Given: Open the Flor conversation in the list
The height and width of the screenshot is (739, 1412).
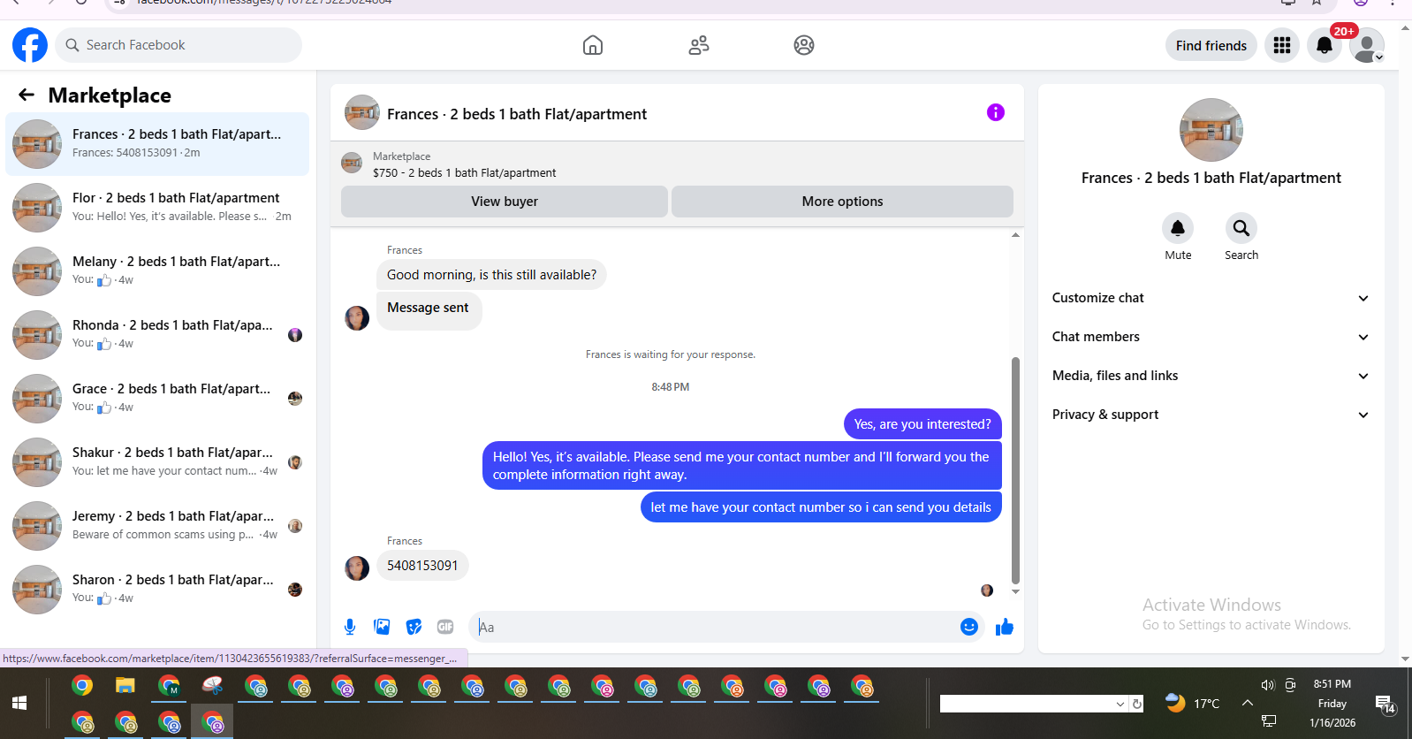Looking at the screenshot, I should [157, 208].
